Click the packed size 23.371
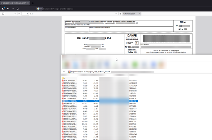Screen dimensions: 212x140 point(96,83)
